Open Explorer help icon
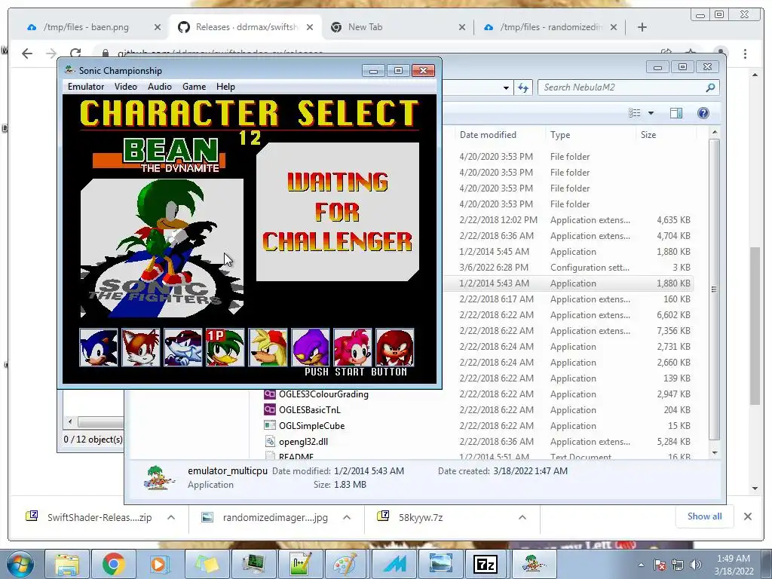 pyautogui.click(x=703, y=113)
